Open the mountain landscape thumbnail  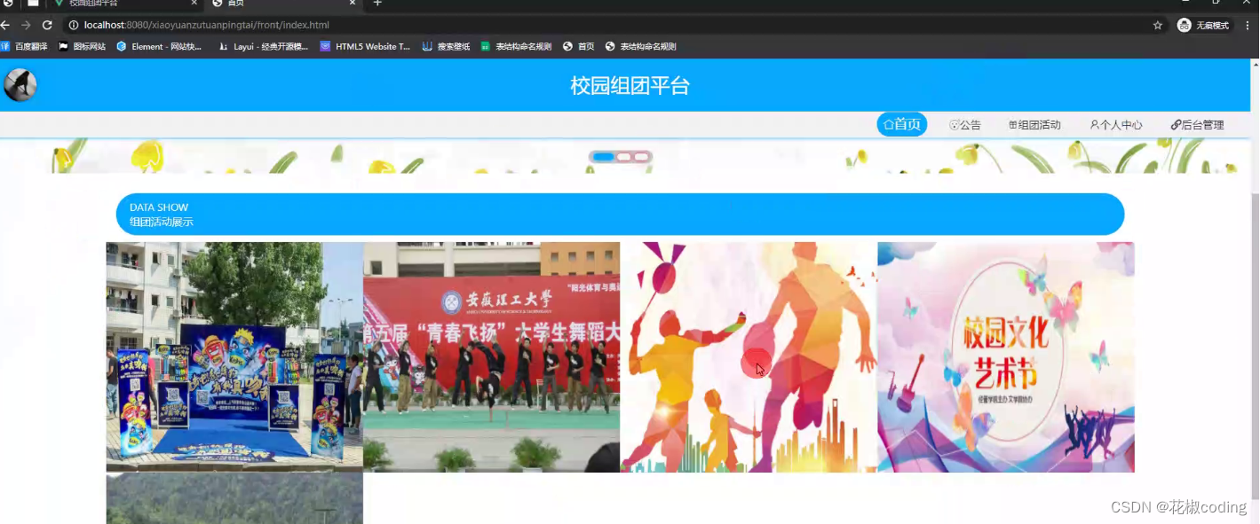pyautogui.click(x=234, y=498)
